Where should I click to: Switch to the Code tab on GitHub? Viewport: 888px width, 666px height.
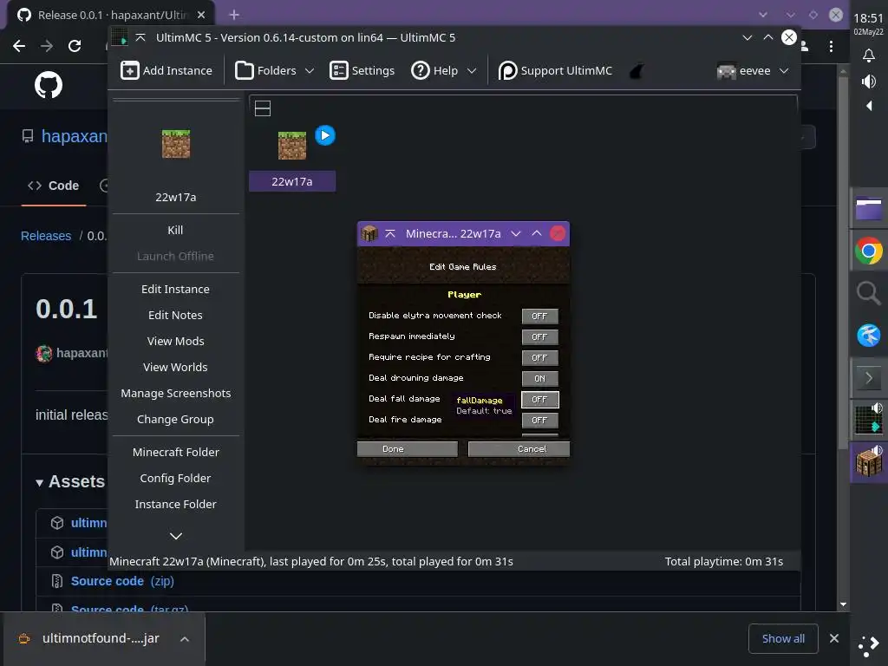[53, 186]
